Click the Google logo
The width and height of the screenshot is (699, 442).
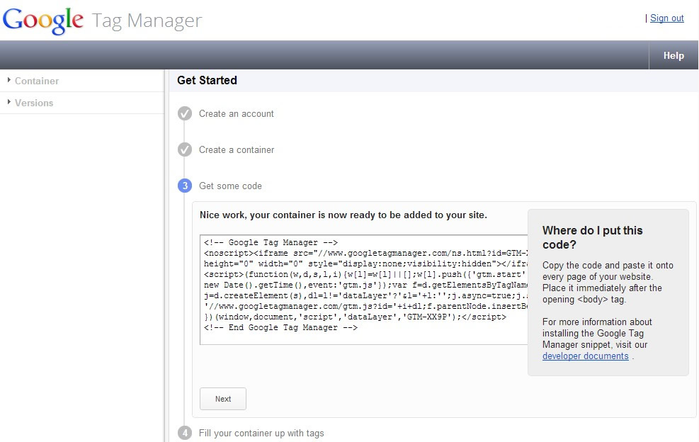(42, 21)
